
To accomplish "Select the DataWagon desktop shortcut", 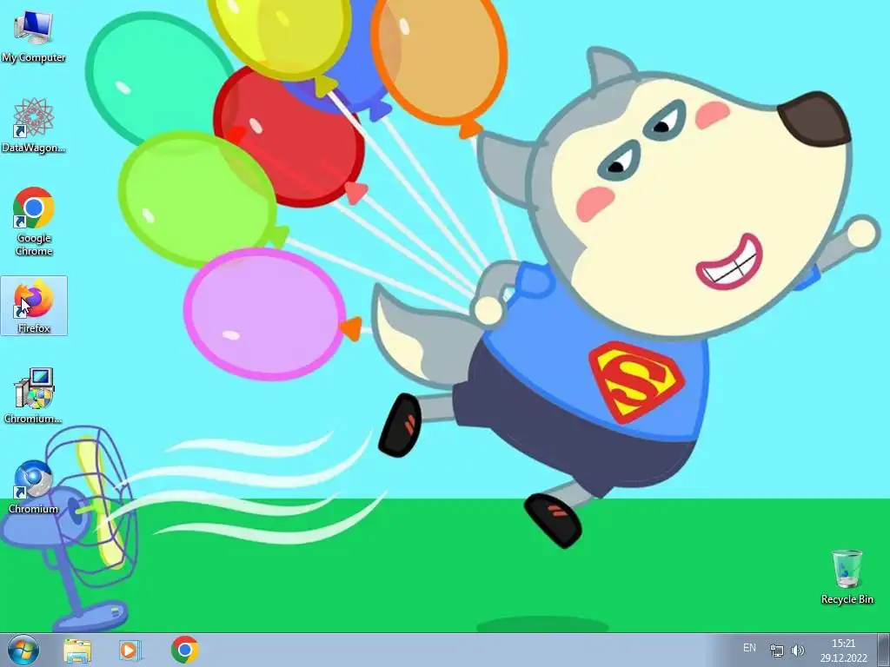I will pos(34,125).
